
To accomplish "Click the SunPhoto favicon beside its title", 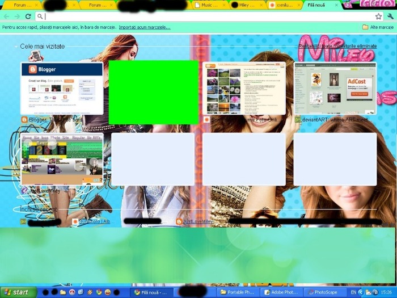I will (206, 120).
